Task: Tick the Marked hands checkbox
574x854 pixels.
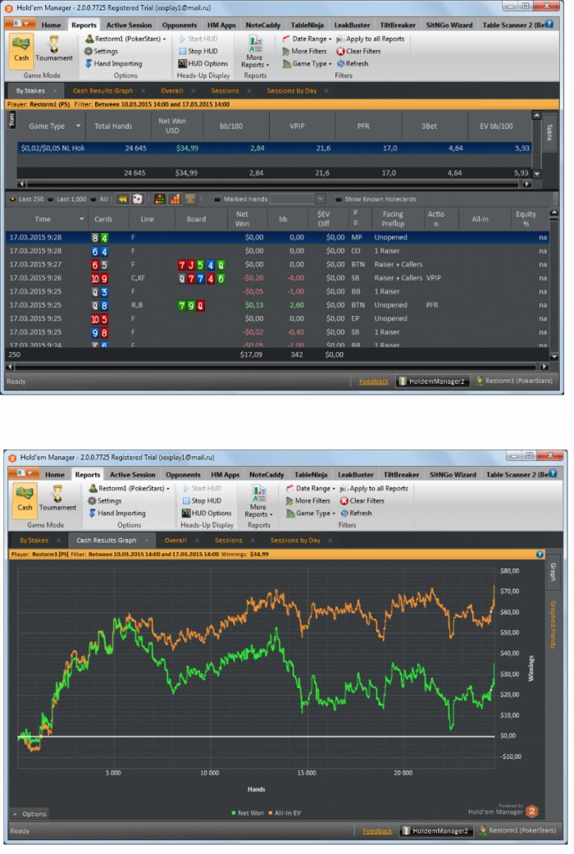Action: [217, 199]
